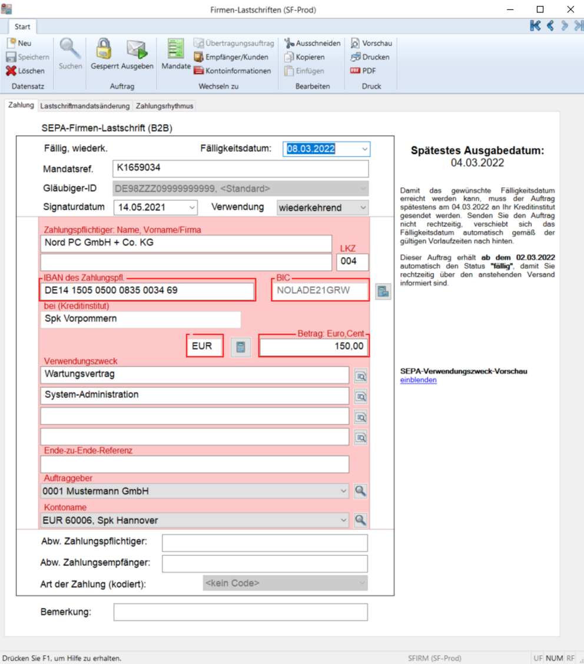Open the Fälligkeitsdatum date dropdown
Image resolution: width=584 pixels, height=664 pixels.
[365, 150]
